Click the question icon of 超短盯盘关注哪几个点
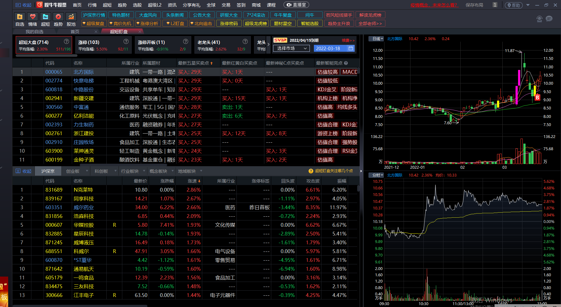Screen dimensions: 561x307 [x=311, y=171]
